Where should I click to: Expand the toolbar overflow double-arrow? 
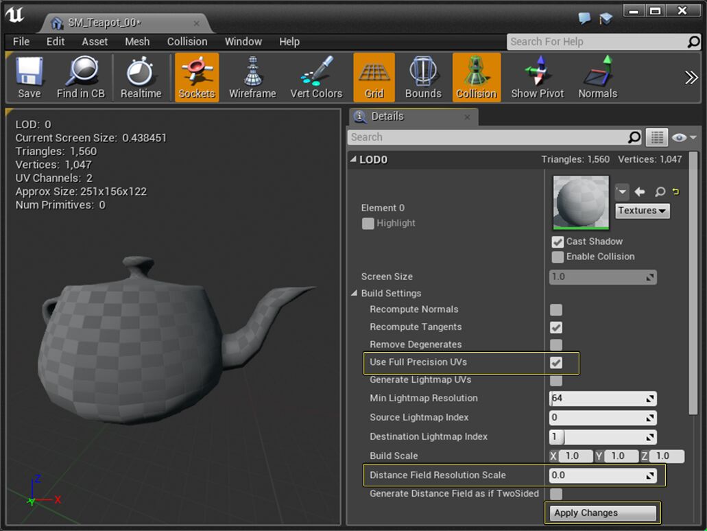pos(691,78)
